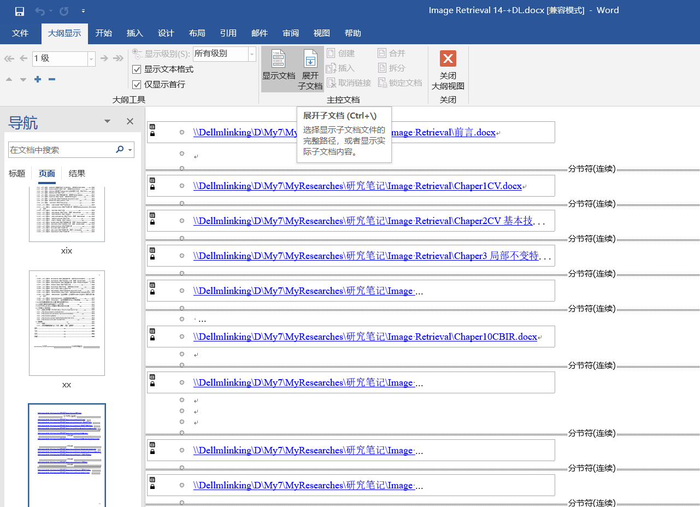
Task: Expand outline item with plus icon
Action: [38, 80]
